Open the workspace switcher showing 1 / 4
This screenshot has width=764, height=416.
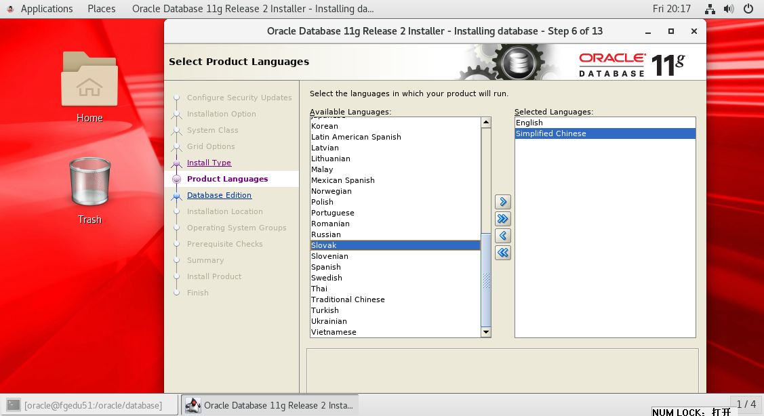[x=746, y=404]
